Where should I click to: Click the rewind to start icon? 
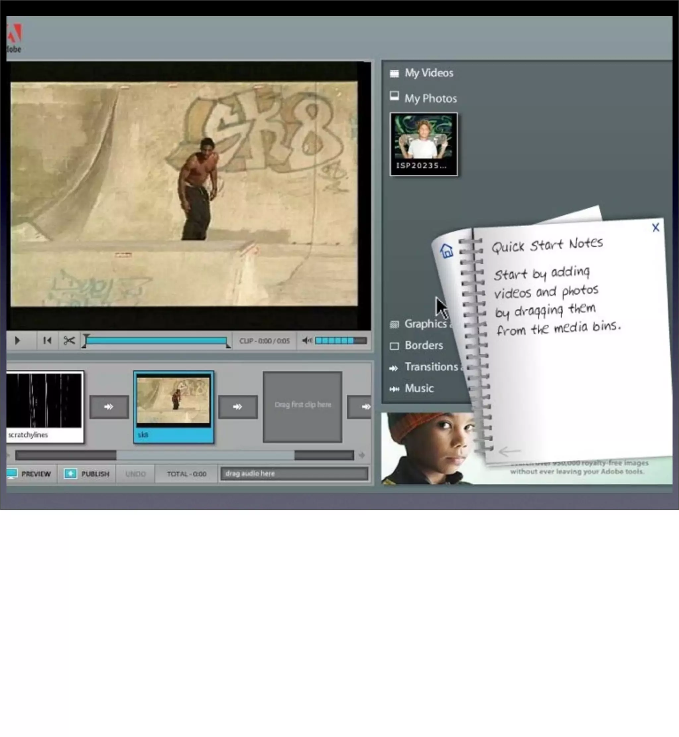click(x=47, y=340)
